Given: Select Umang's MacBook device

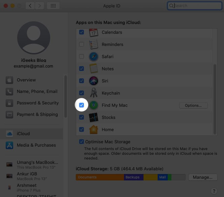Looking at the screenshot, I should 32,165.
